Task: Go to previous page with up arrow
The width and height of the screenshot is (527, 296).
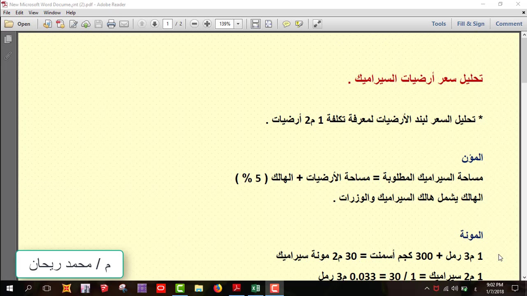Action: click(x=142, y=24)
